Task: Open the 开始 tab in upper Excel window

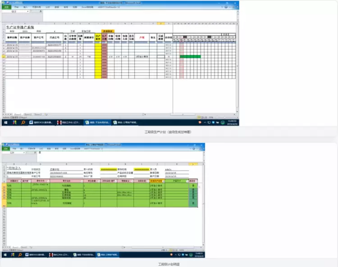Action: click(x=16, y=7)
